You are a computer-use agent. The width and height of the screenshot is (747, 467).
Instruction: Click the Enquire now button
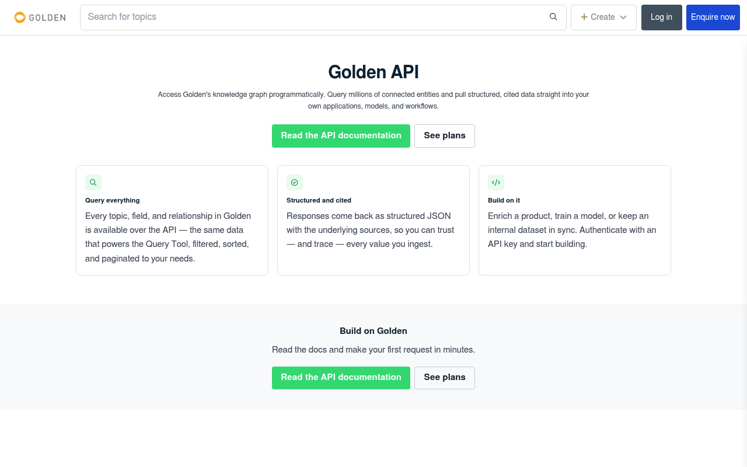point(713,18)
